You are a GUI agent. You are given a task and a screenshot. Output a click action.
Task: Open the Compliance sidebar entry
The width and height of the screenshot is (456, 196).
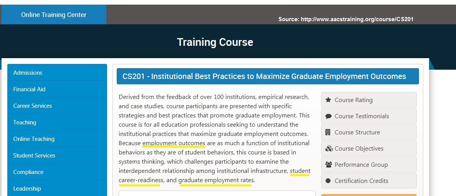coord(57,172)
